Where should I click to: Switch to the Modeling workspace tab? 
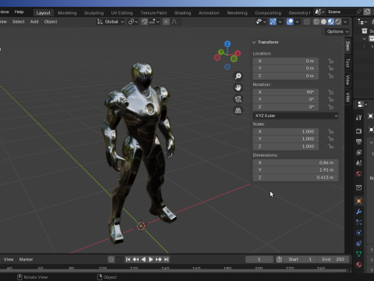pyautogui.click(x=67, y=12)
